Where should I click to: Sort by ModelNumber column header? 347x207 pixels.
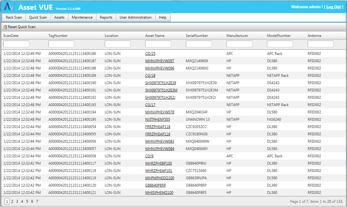pos(279,35)
